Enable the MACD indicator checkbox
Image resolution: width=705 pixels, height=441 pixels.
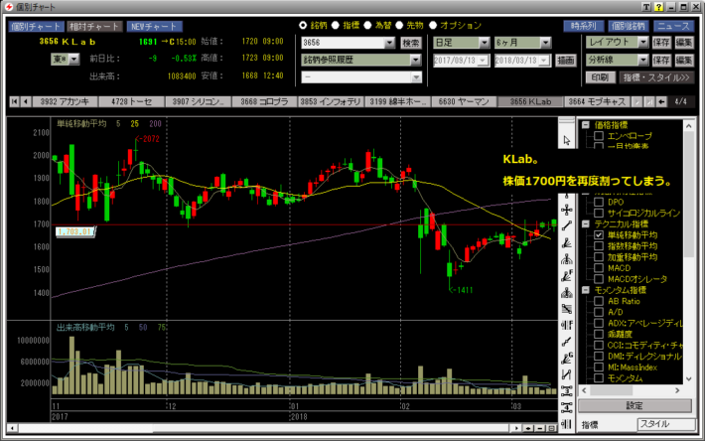[x=599, y=267]
